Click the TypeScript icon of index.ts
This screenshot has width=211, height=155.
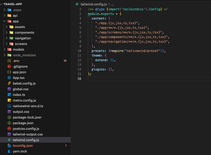point(9,95)
